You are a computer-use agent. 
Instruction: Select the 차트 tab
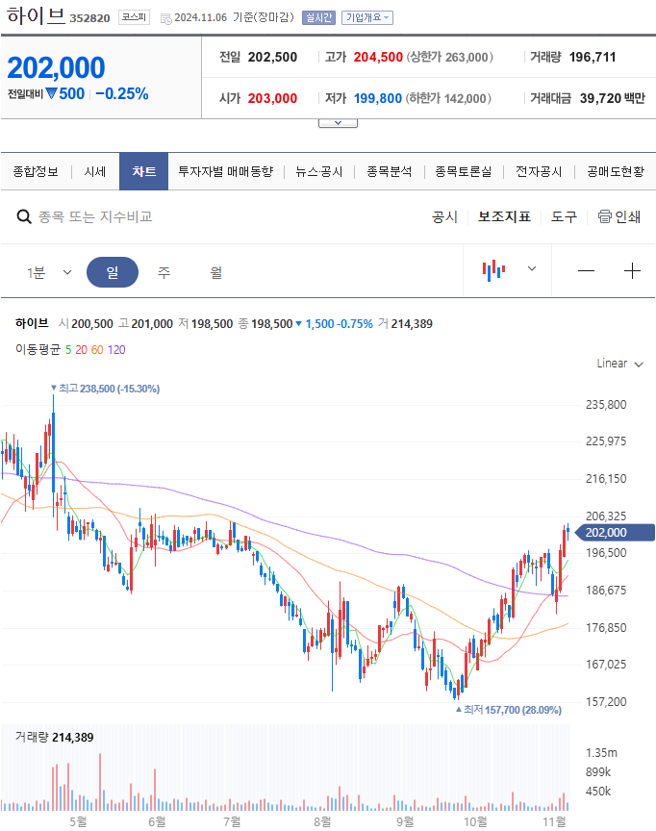click(x=143, y=171)
